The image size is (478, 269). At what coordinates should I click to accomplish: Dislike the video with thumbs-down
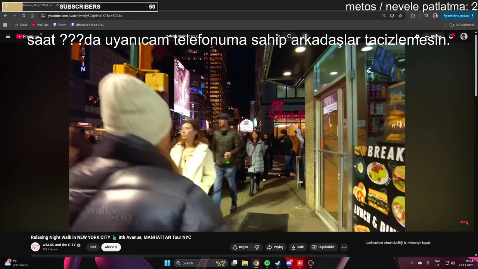pyautogui.click(x=257, y=247)
